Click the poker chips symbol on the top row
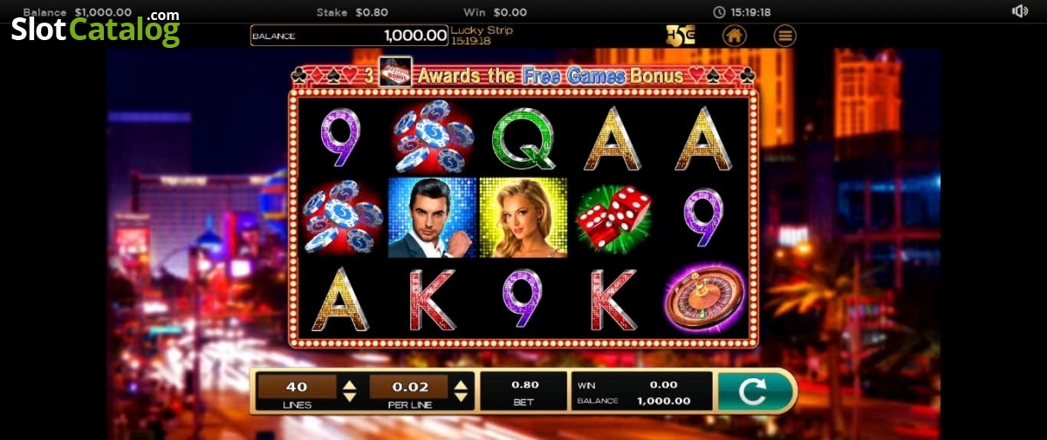 click(x=432, y=137)
